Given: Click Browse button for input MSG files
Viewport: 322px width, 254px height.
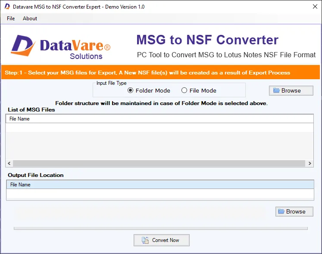Looking at the screenshot, I should 291,90.
